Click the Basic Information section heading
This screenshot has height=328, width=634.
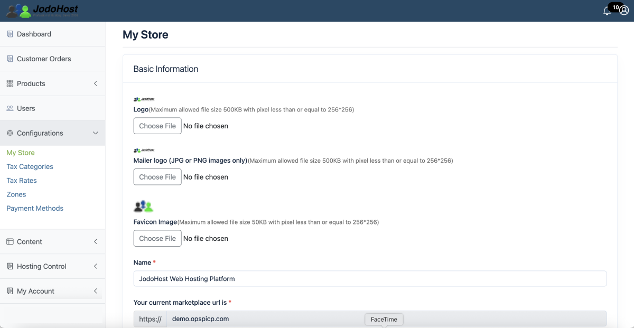tap(166, 69)
